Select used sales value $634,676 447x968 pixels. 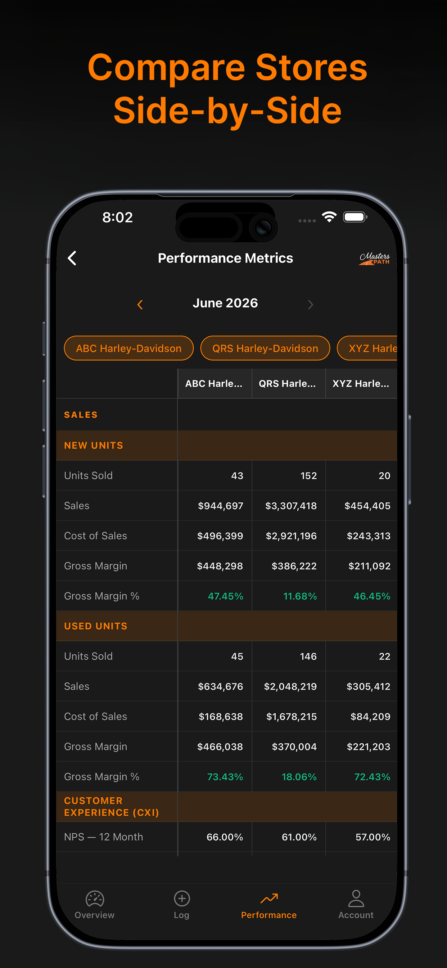pyautogui.click(x=221, y=686)
